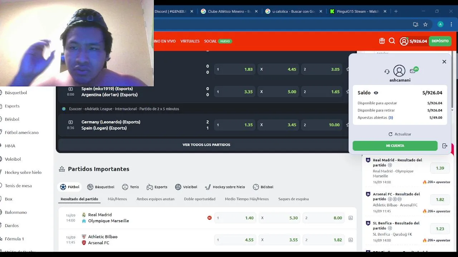
Task: Open Fórmula 1 in left sidebar
Action: (x=14, y=239)
